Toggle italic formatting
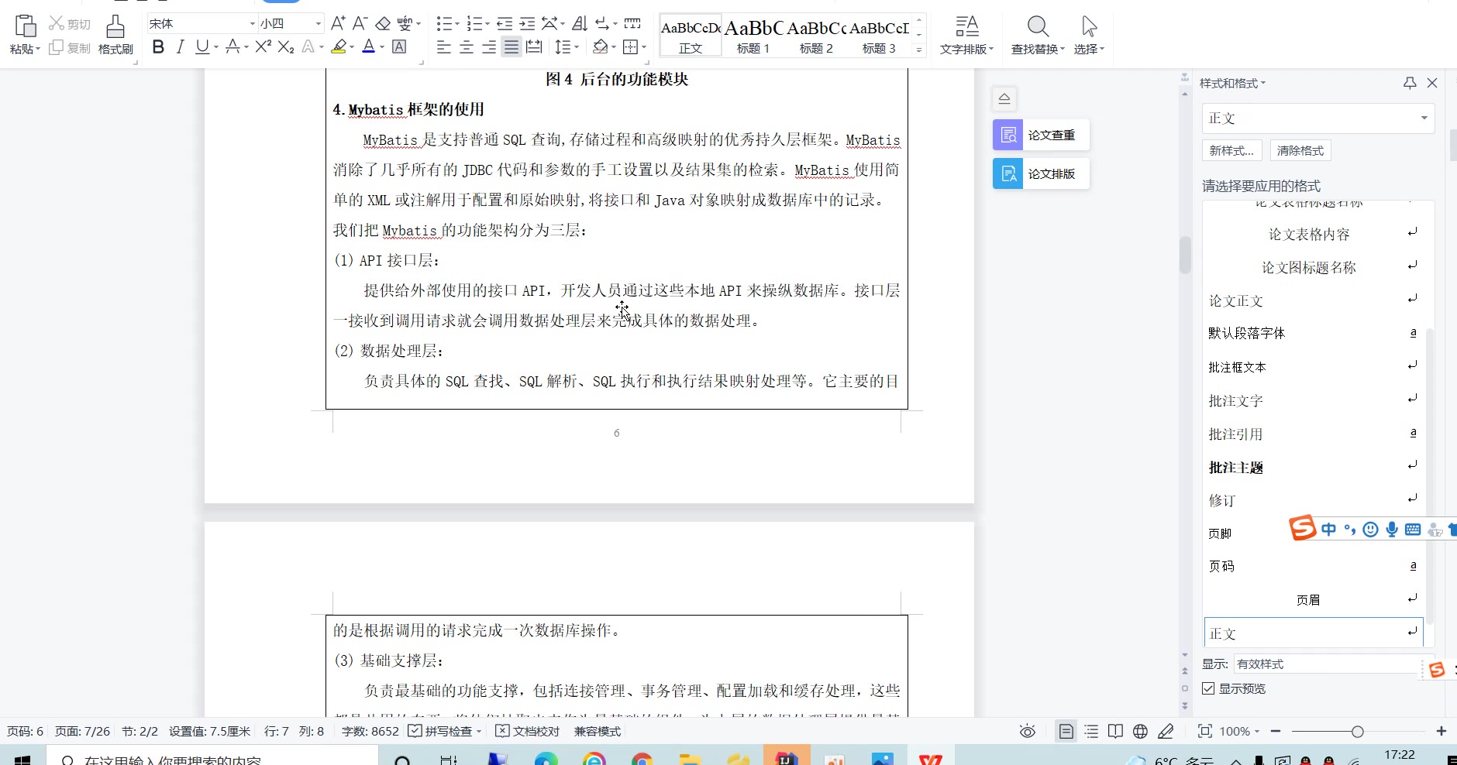This screenshot has width=1457, height=765. (180, 47)
